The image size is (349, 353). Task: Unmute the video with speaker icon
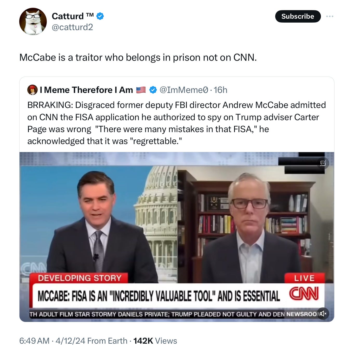323,314
